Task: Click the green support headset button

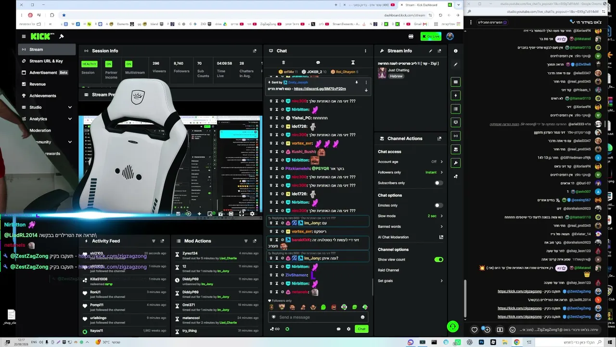Action: (x=453, y=327)
